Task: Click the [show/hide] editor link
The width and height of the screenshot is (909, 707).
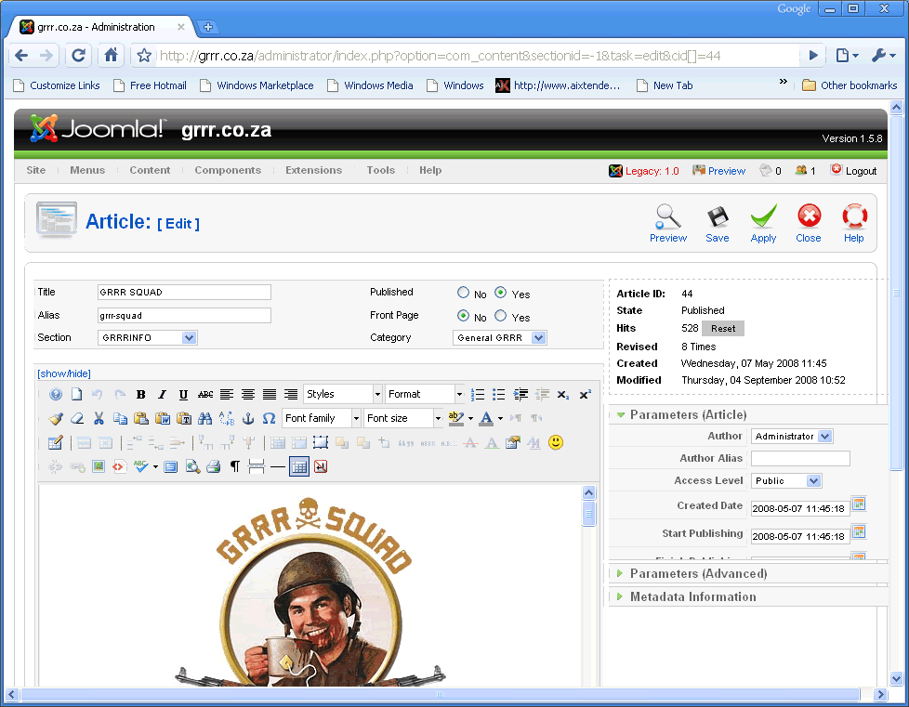Action: tap(64, 373)
